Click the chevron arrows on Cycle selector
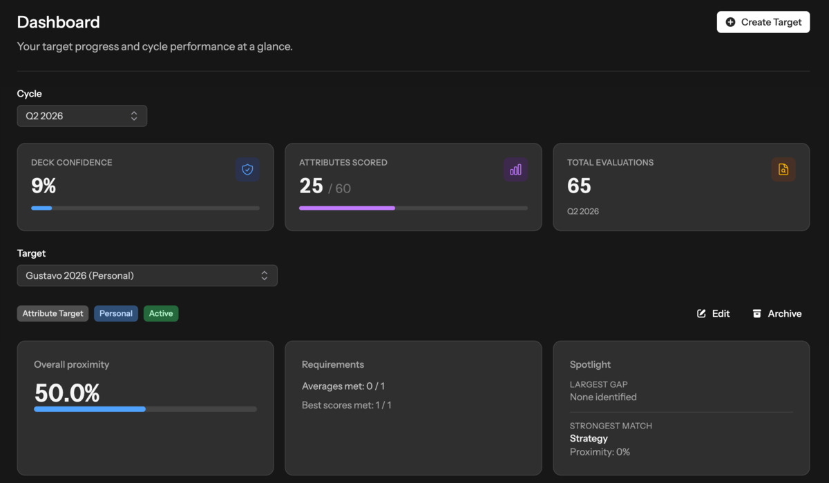Viewport: 829px width, 483px height. [134, 116]
